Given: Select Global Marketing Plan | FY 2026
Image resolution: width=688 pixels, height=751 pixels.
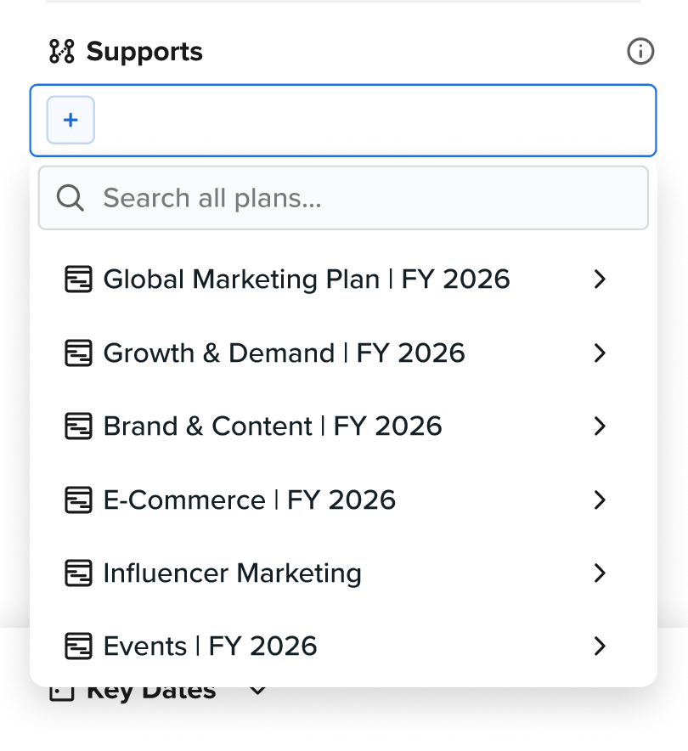Looking at the screenshot, I should click(x=306, y=280).
